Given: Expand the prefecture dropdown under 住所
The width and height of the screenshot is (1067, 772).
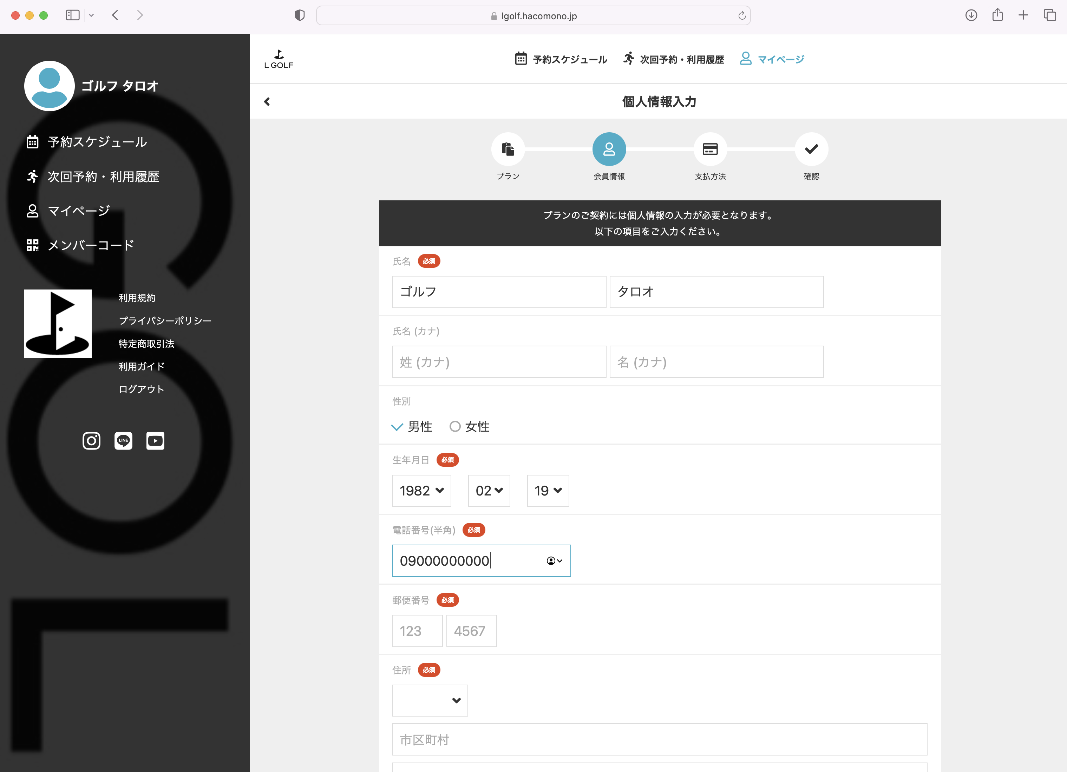Looking at the screenshot, I should pyautogui.click(x=430, y=700).
